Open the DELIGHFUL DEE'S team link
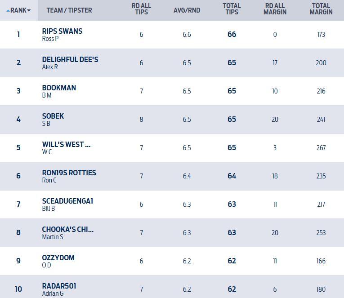This screenshot has height=298, width=344. (x=70, y=59)
